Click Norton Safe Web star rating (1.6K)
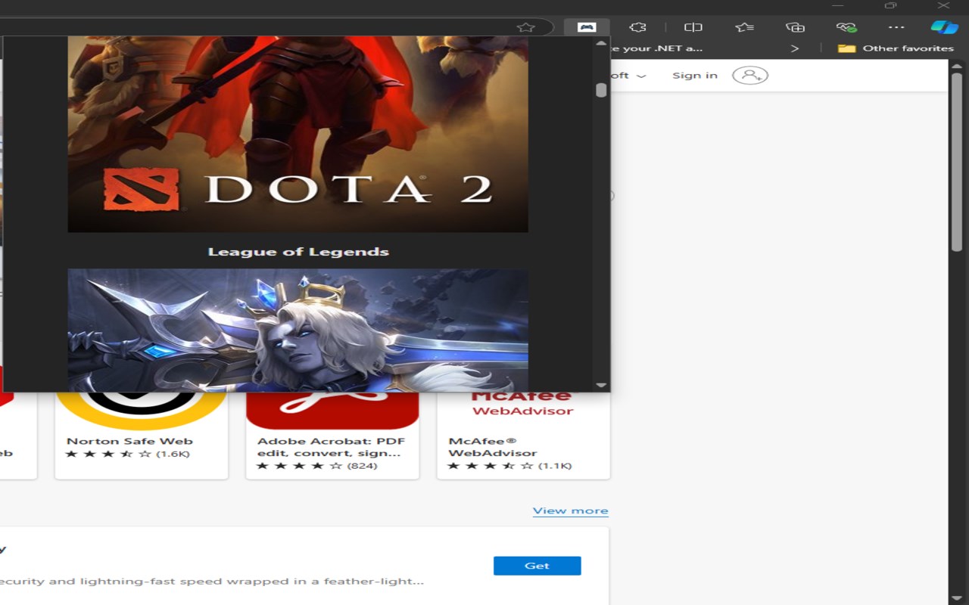Screen dimensions: 969x605 (x=127, y=454)
